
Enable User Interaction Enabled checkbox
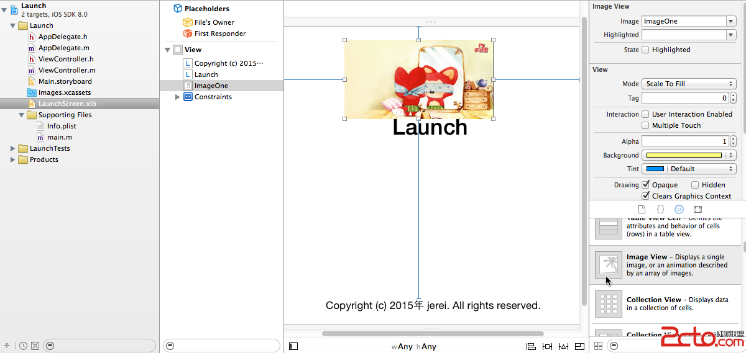pyautogui.click(x=645, y=114)
